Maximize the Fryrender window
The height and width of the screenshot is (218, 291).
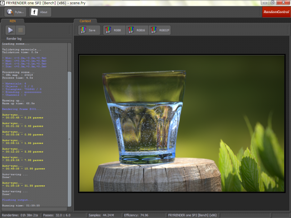[x=272, y=3]
